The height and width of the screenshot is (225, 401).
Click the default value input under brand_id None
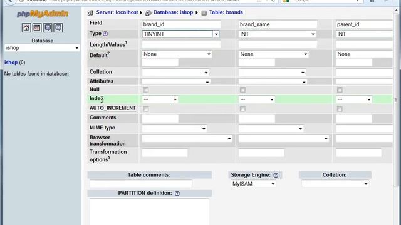point(160,62)
